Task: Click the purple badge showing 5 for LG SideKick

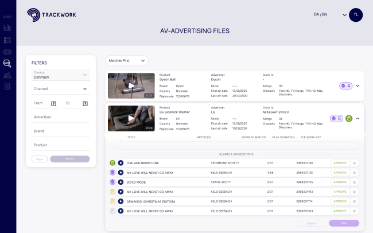Action: (x=336, y=118)
